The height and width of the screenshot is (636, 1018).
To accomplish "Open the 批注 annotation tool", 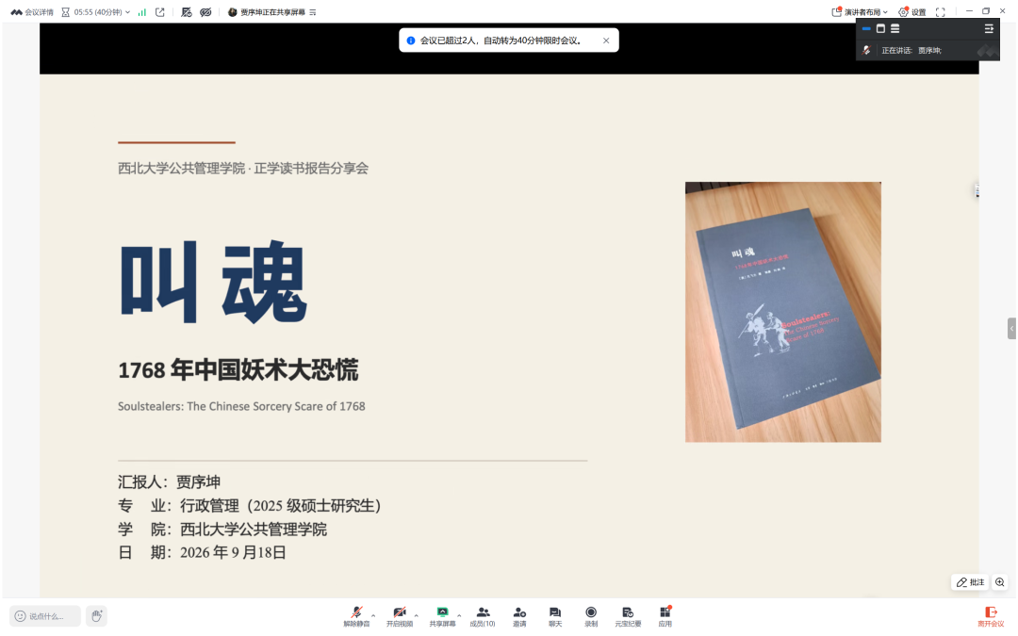I will [970, 582].
